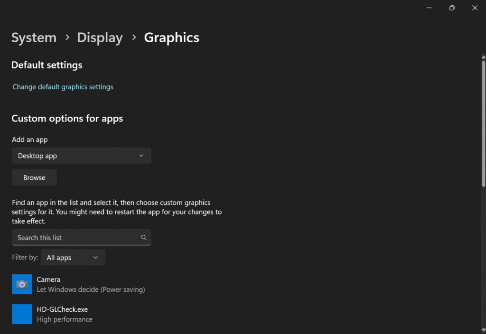Screen dimensions: 486x334
Task: Open Change default graphics settings link
Action: point(63,87)
